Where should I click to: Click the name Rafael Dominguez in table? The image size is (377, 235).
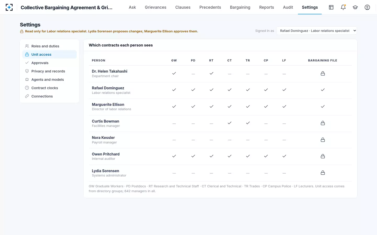pos(108,88)
